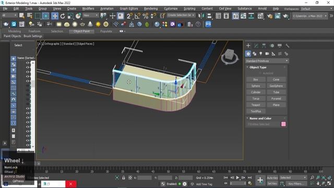
Task: Open the Rendering menu
Action: [151, 8]
